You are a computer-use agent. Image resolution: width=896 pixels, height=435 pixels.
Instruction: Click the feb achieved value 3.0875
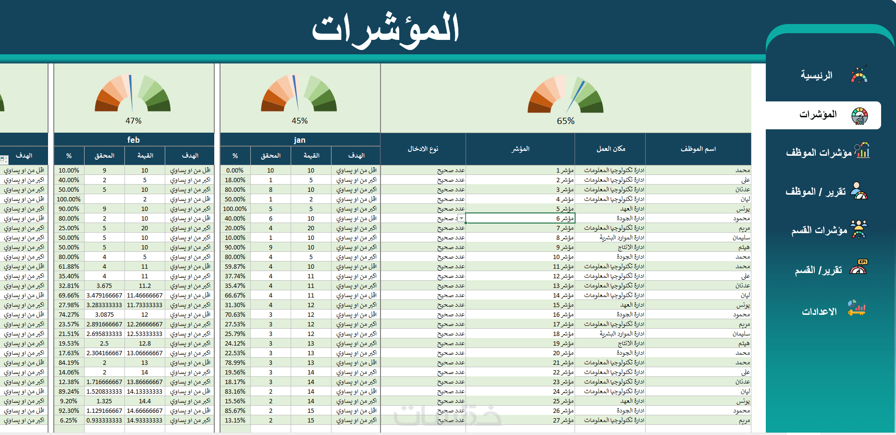click(104, 314)
